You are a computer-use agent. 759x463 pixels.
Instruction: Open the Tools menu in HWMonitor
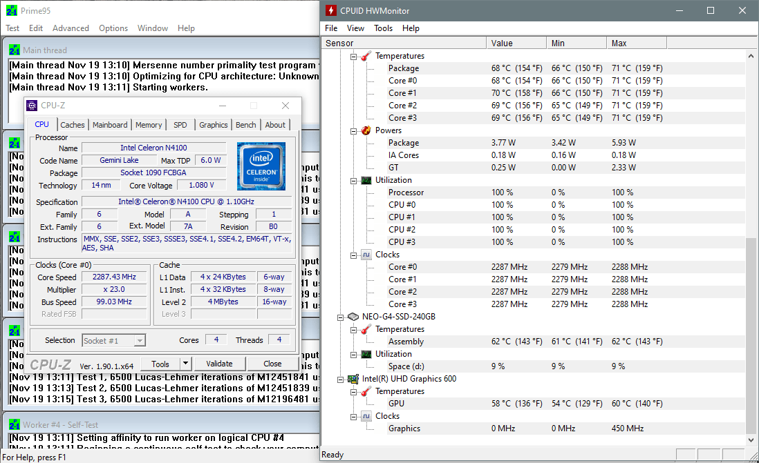[383, 28]
